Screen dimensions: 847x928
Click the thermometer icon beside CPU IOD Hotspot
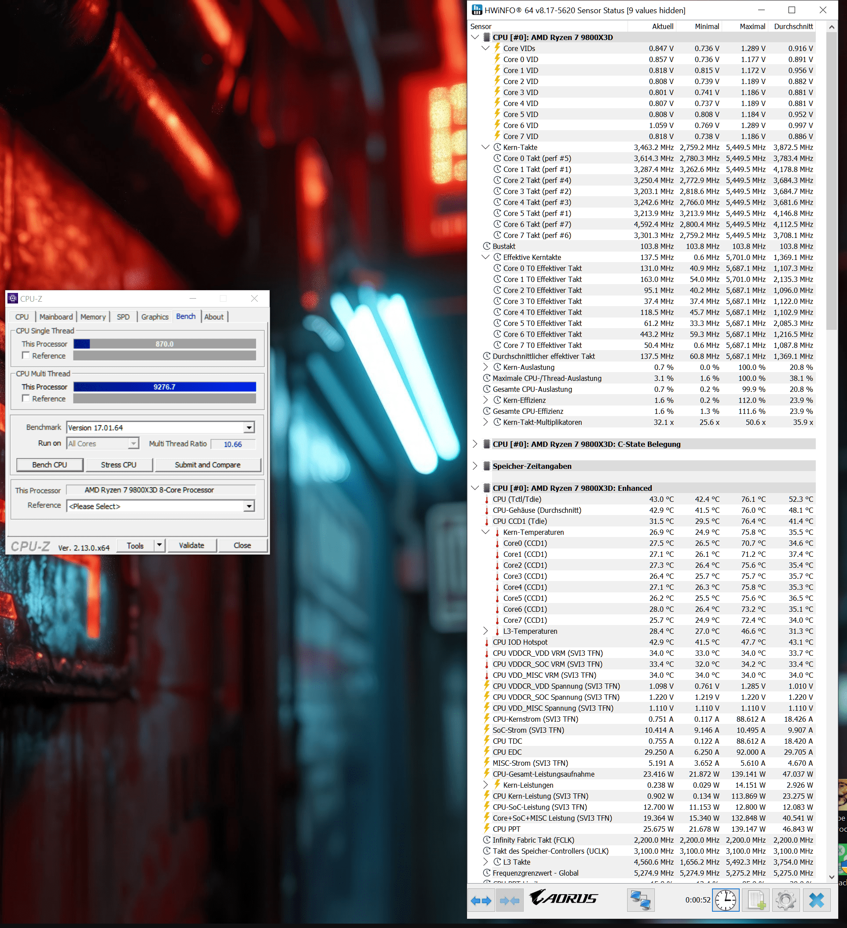(486, 642)
